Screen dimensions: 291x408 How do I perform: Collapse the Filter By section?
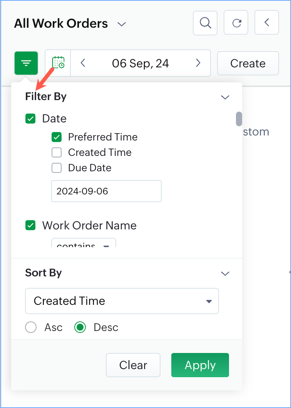[225, 97]
